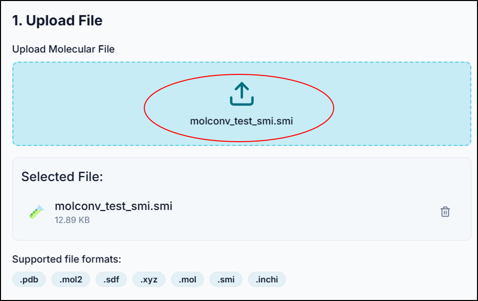The height and width of the screenshot is (301, 478).
Task: Click the Upload File section title
Action: (x=56, y=21)
